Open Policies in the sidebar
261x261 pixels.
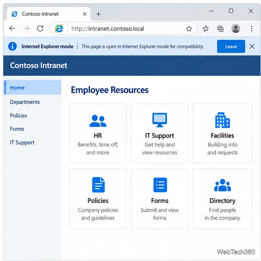18,116
